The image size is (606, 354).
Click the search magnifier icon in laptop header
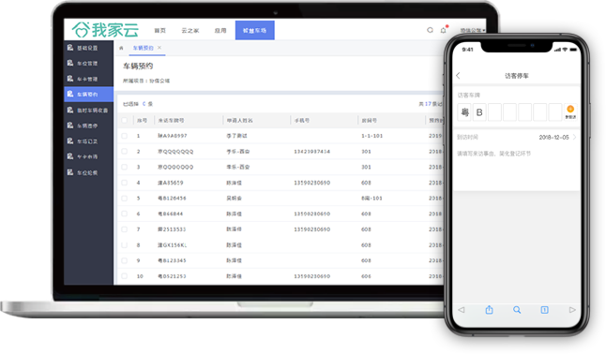pyautogui.click(x=430, y=30)
